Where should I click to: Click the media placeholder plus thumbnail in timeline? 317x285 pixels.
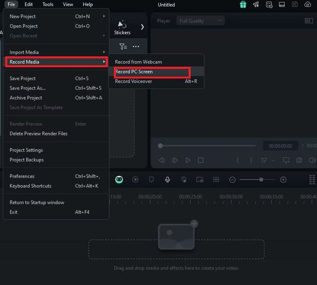[x=178, y=235]
